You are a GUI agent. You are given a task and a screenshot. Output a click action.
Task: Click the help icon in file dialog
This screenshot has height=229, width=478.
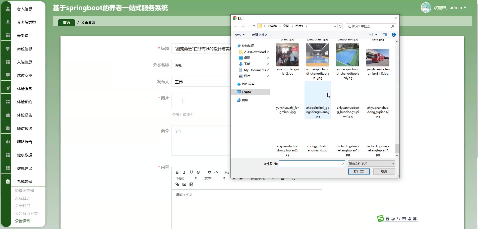point(393,35)
